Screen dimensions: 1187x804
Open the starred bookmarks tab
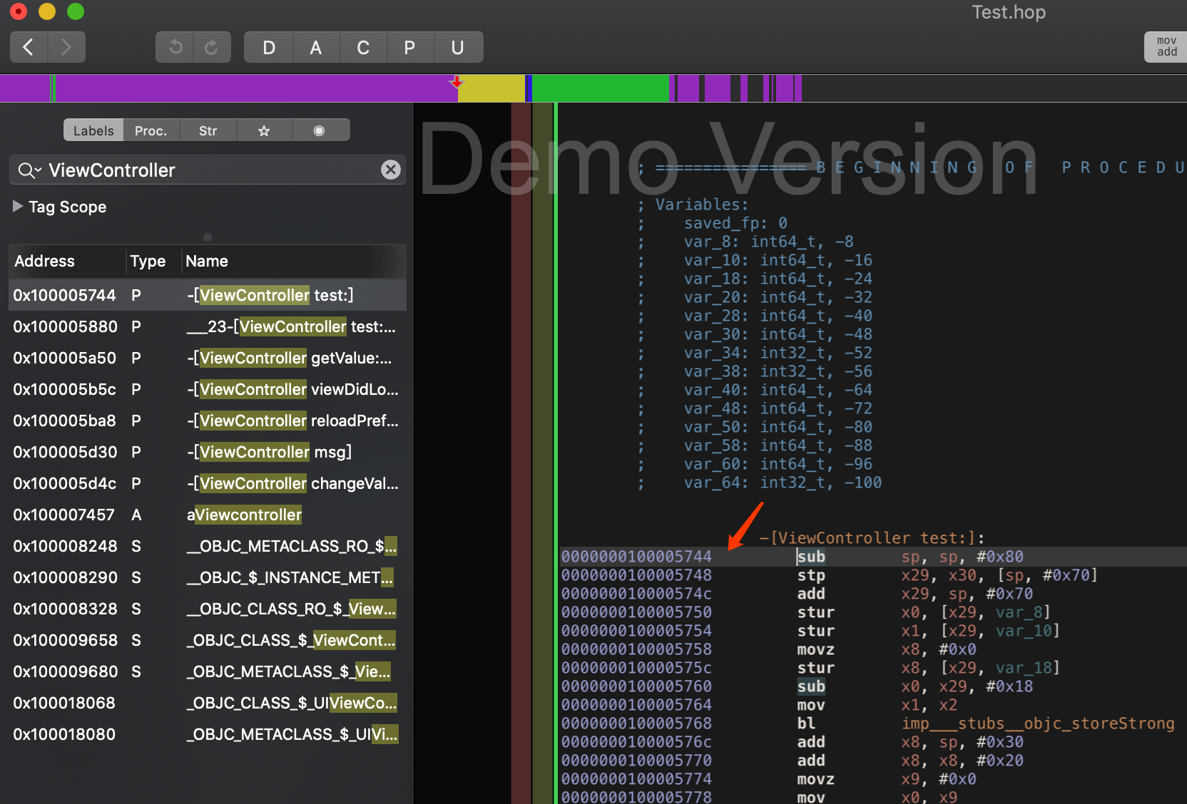coord(264,130)
